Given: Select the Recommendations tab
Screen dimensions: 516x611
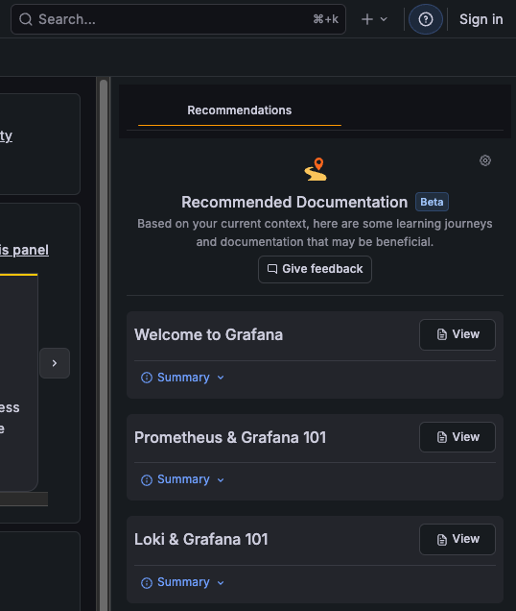Looking at the screenshot, I should click(240, 110).
